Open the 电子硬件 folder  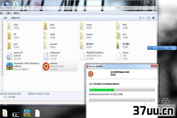coord(123,45)
